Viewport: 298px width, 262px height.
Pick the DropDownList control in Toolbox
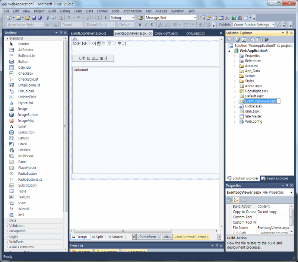pyautogui.click(x=29, y=85)
